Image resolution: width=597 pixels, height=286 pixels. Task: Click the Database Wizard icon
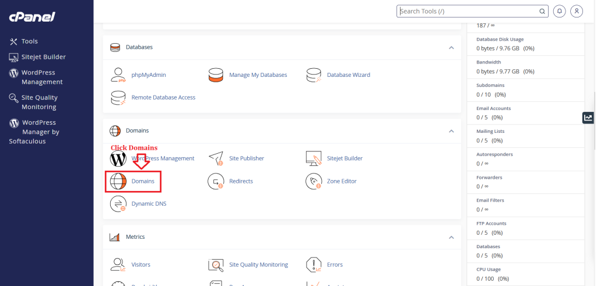314,75
